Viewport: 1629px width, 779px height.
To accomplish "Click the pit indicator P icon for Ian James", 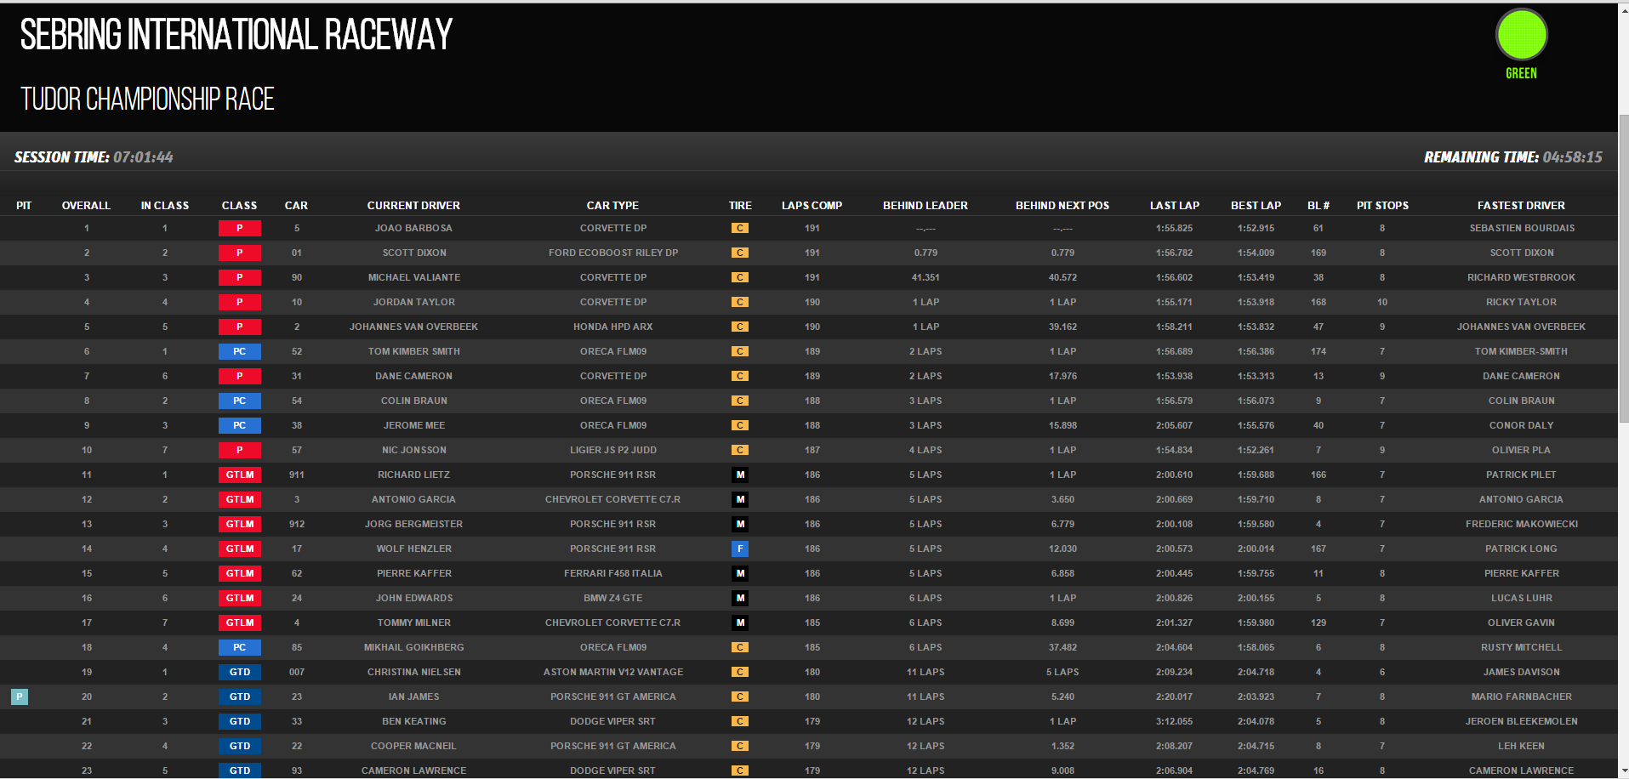I will pyautogui.click(x=20, y=697).
